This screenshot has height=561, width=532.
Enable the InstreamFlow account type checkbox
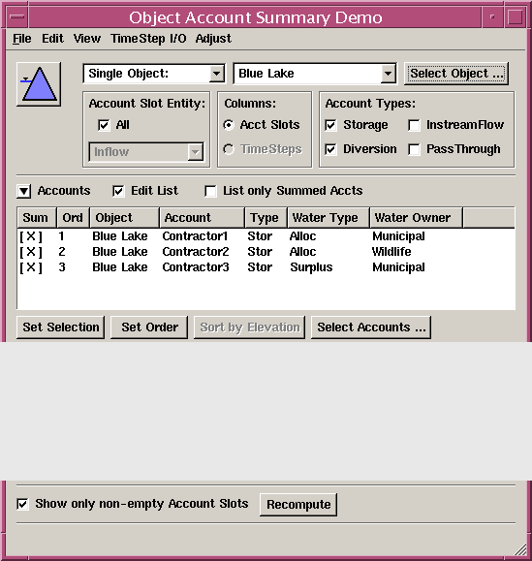(x=414, y=125)
